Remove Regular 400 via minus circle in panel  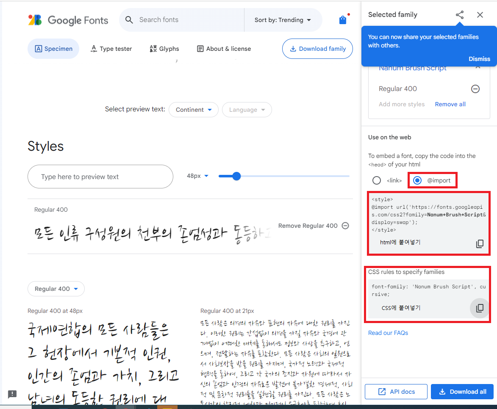(475, 89)
